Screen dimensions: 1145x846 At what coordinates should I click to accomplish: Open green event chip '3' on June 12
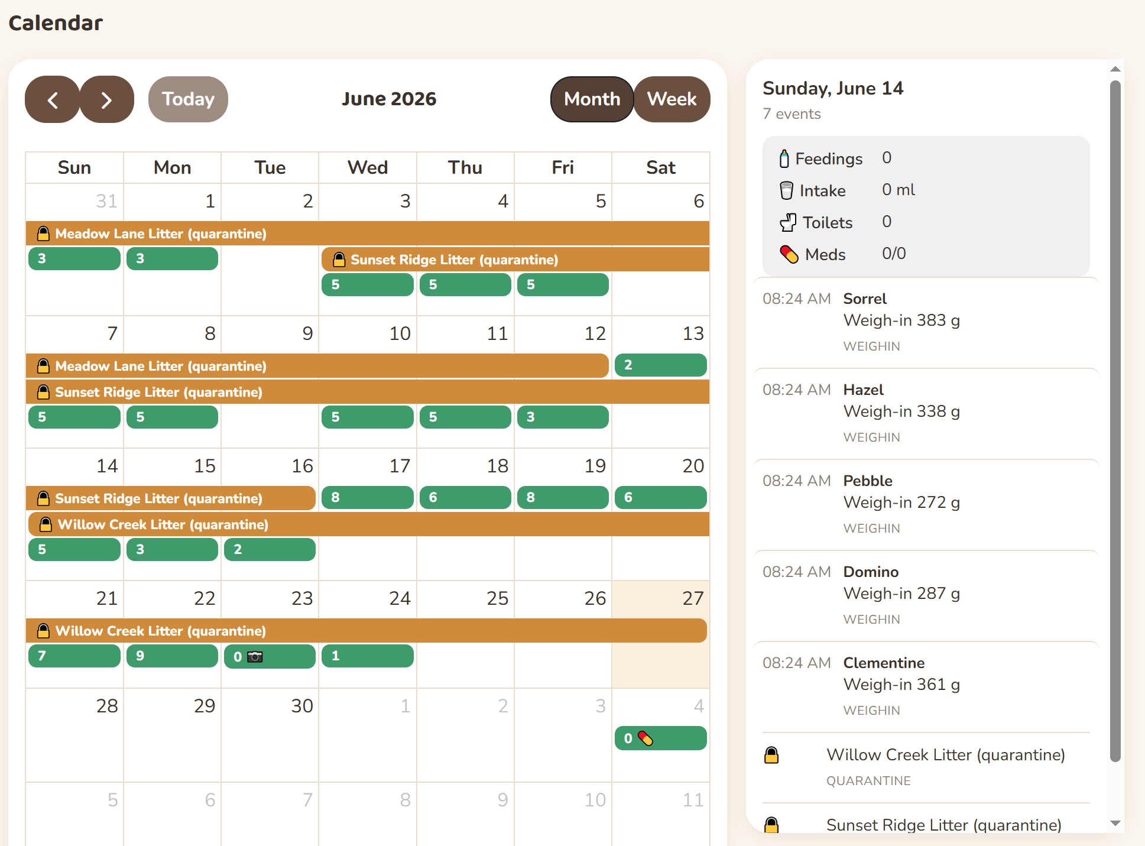point(563,417)
